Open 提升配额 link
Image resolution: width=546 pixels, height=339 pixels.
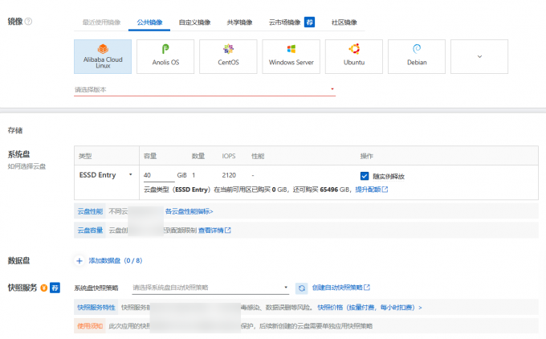(x=371, y=190)
